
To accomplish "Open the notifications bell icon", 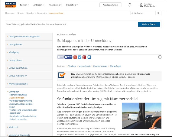I will [x=130, y=5].
